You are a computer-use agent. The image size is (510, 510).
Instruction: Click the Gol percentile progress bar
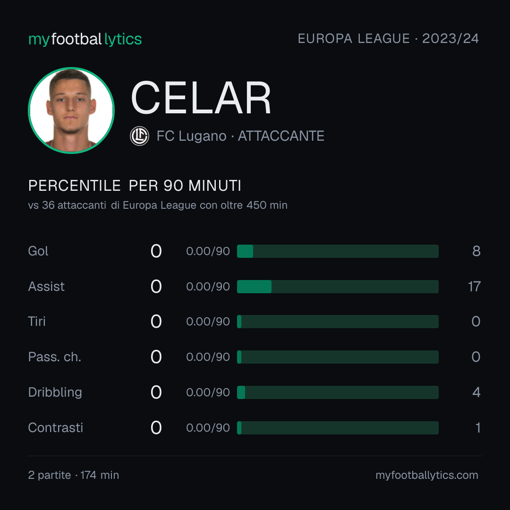[338, 251]
